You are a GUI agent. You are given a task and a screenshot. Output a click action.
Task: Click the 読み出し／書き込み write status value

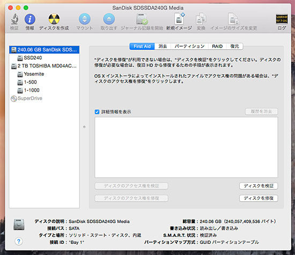219,228
